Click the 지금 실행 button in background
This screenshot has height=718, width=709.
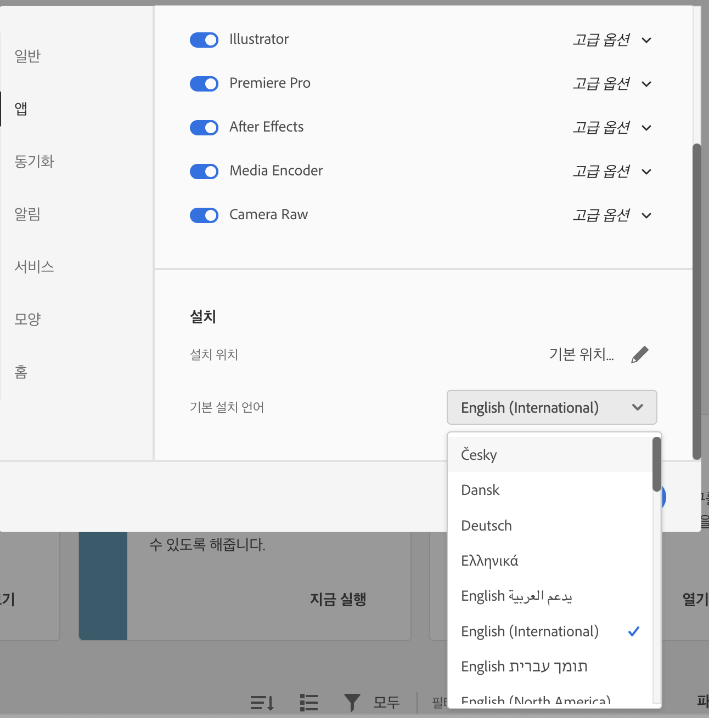[x=338, y=599]
